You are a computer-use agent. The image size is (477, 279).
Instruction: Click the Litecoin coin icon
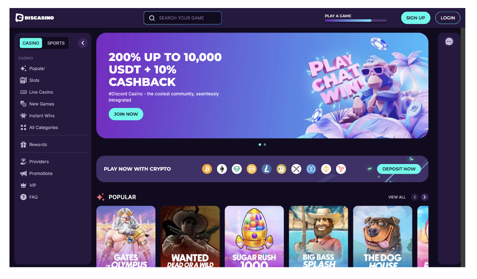click(267, 169)
